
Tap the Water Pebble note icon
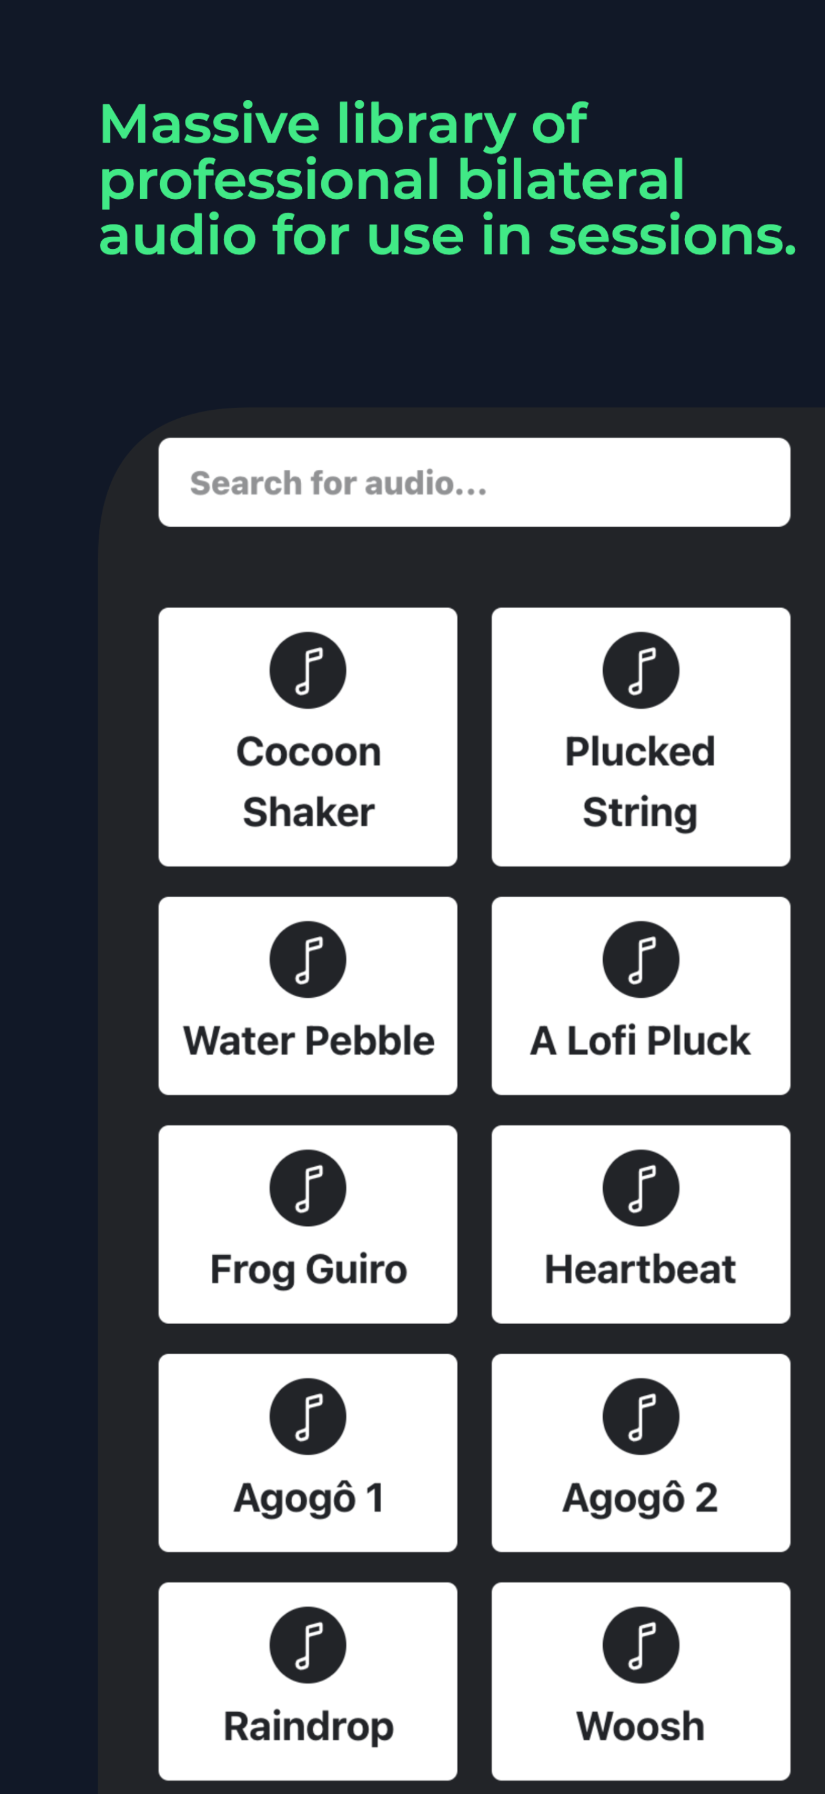[308, 959]
